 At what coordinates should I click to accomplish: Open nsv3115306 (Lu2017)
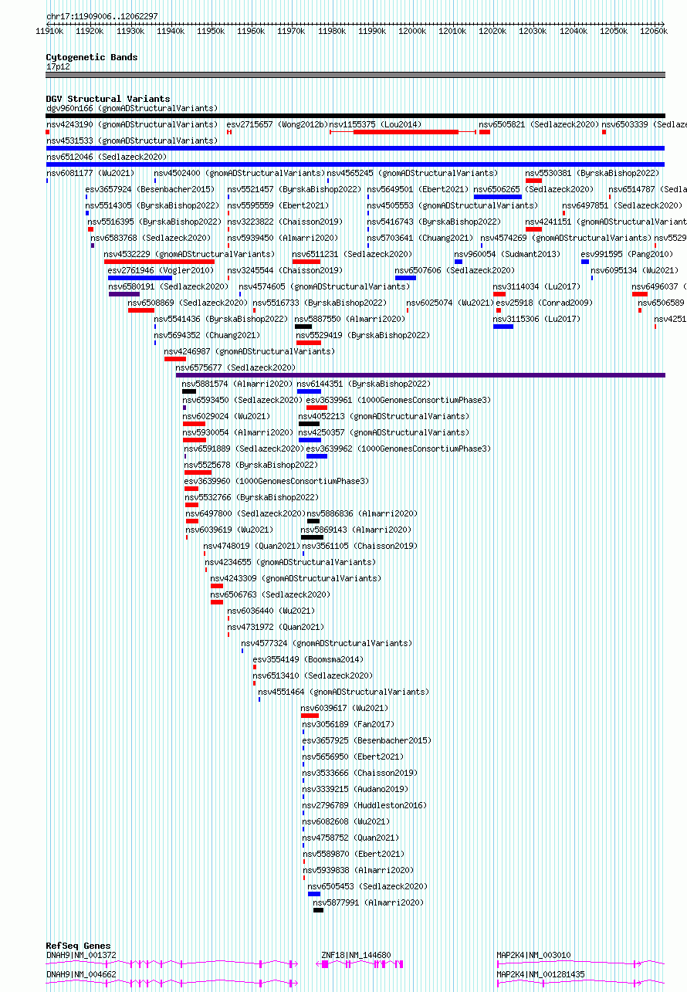[536, 319]
